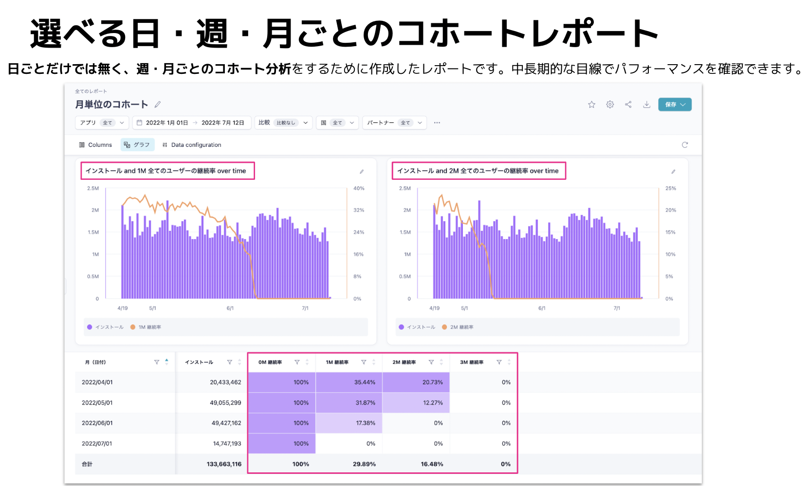Click the 合計 total row label
This screenshot has width=808, height=486.
point(87,464)
